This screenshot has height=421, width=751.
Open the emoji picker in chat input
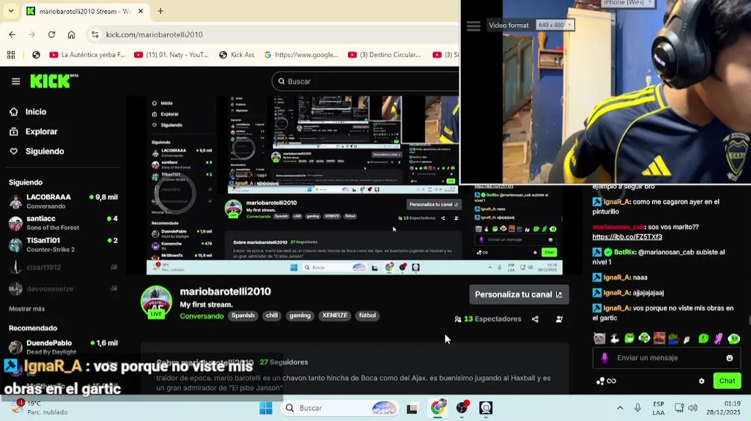point(729,358)
